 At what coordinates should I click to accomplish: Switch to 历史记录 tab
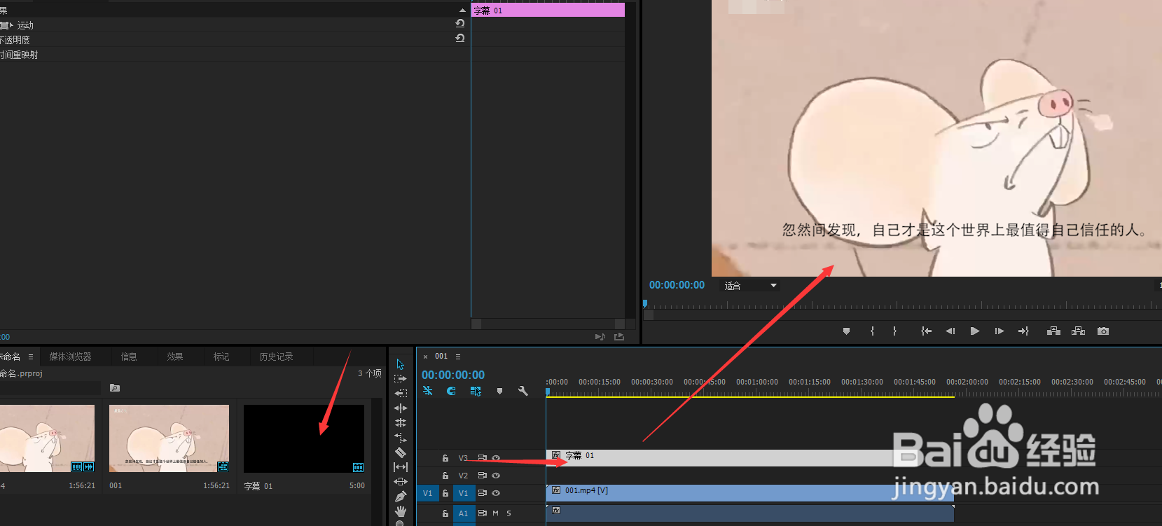[x=276, y=357]
